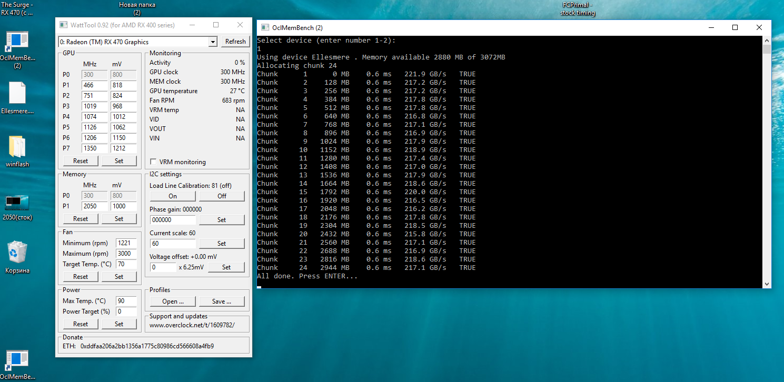Viewport: 784px width, 382px height.
Task: Click the GPU P1 MHz field showing 466
Action: tap(94, 85)
